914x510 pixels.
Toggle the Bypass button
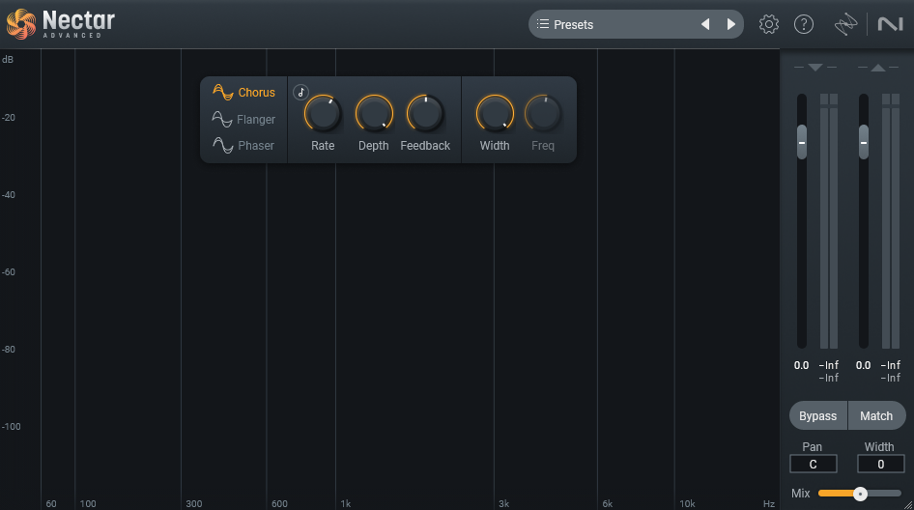coord(817,415)
